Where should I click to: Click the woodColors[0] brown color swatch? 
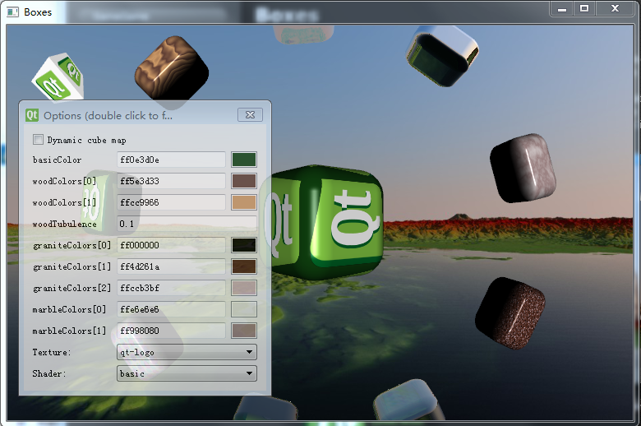[244, 181]
